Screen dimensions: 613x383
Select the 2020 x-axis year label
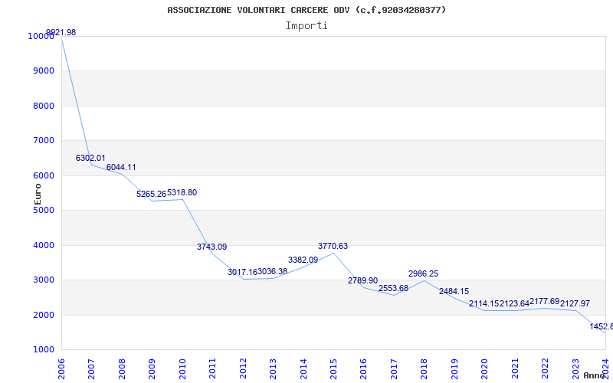point(485,369)
